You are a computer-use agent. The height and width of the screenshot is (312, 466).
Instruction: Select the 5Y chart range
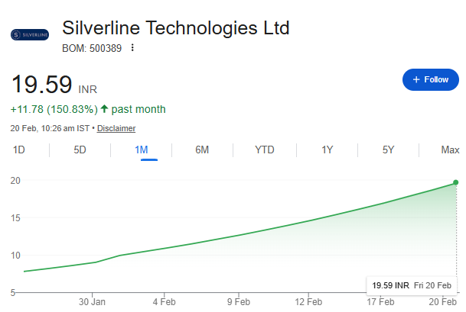coord(388,150)
